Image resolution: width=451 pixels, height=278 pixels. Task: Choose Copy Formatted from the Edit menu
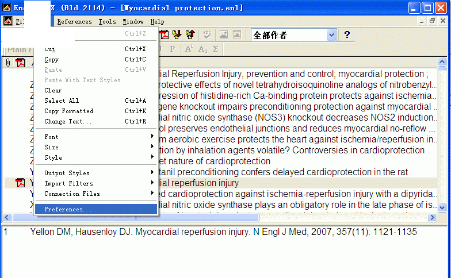click(x=95, y=111)
